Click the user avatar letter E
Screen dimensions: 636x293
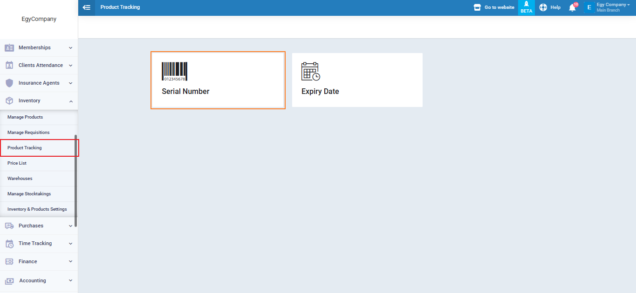589,7
